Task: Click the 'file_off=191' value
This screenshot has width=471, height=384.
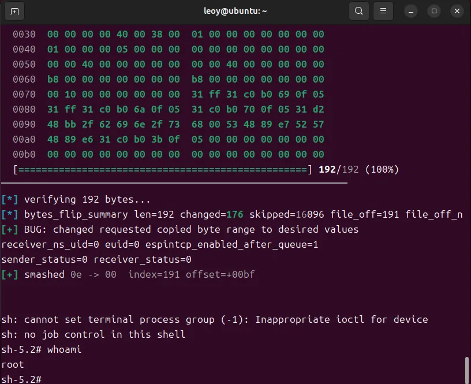Action: pos(365,215)
